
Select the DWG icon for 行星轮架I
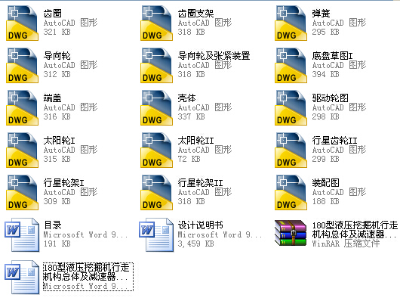click(x=22, y=193)
